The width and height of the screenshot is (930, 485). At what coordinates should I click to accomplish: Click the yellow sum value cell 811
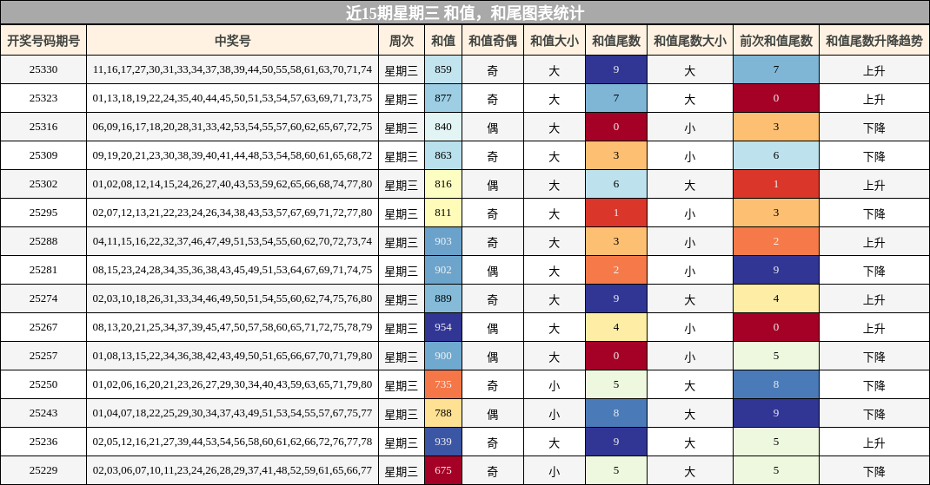click(x=443, y=213)
